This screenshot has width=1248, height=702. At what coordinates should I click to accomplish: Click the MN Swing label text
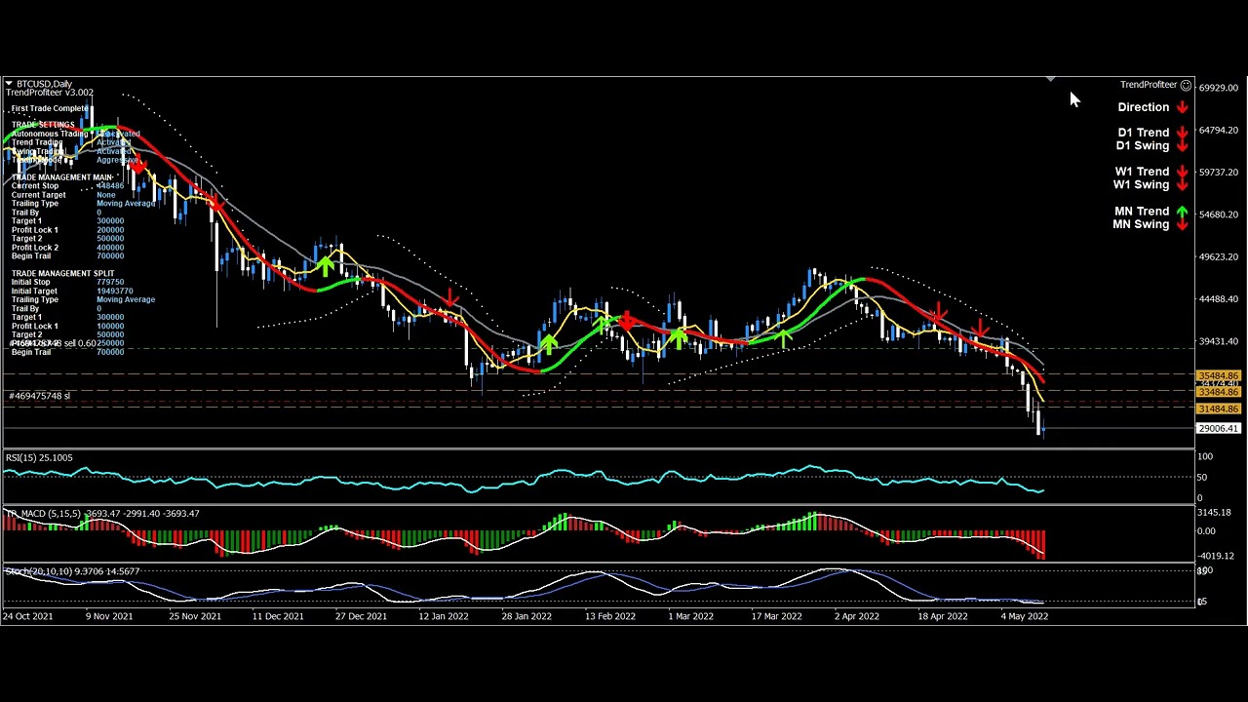pos(1141,225)
